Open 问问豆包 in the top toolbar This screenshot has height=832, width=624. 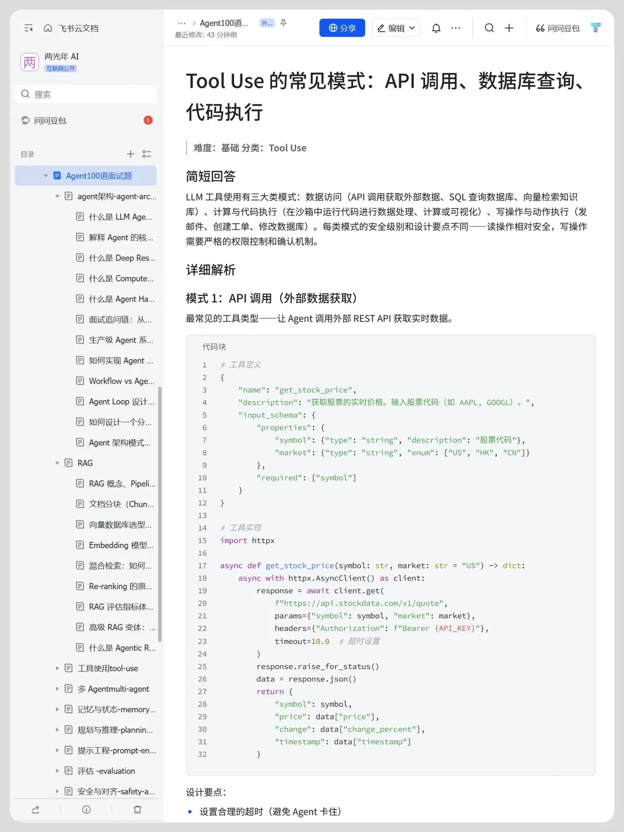pos(558,28)
